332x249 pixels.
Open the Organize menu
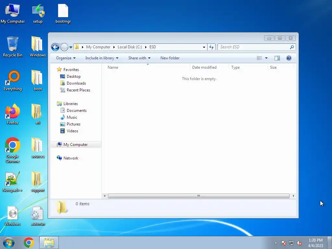(x=65, y=58)
